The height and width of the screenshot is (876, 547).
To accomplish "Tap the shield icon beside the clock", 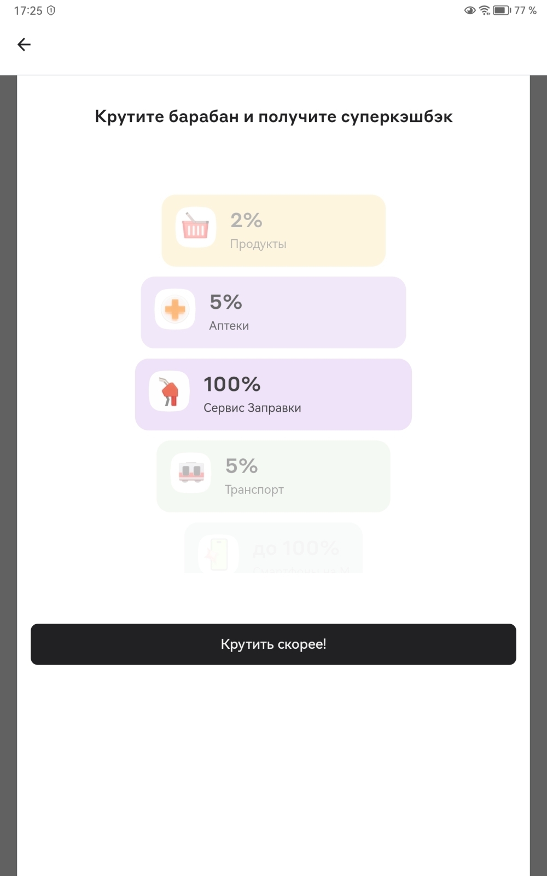I will (x=51, y=10).
